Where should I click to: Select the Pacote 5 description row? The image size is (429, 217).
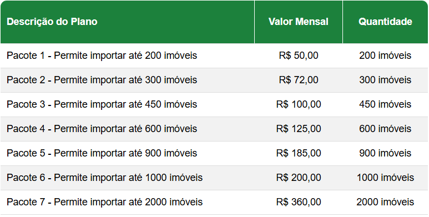pyautogui.click(x=102, y=153)
